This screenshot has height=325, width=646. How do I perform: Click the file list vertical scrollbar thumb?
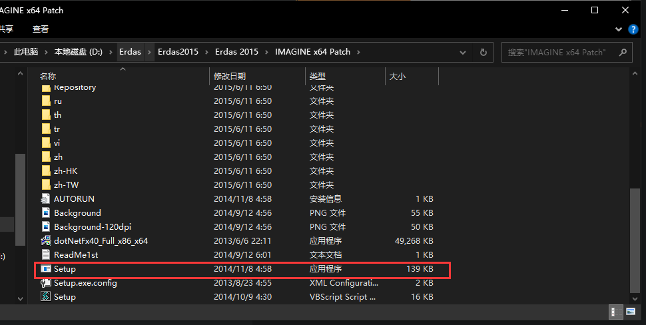tap(635, 240)
